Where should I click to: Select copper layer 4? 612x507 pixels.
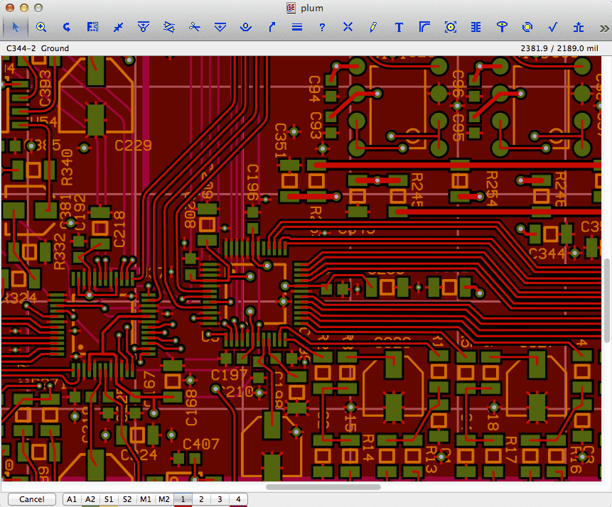tap(238, 499)
